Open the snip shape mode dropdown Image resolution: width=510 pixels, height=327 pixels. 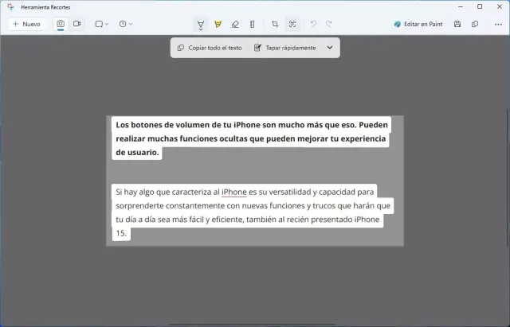[x=102, y=24]
